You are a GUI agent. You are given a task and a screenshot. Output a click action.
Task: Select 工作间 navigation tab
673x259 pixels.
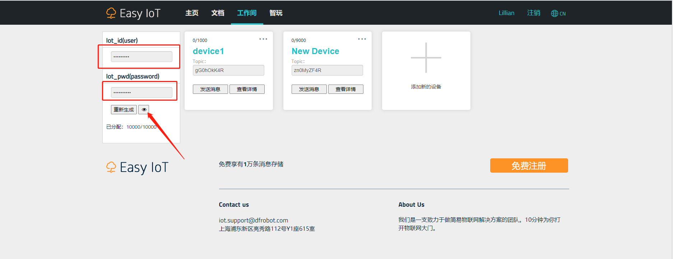coord(247,13)
